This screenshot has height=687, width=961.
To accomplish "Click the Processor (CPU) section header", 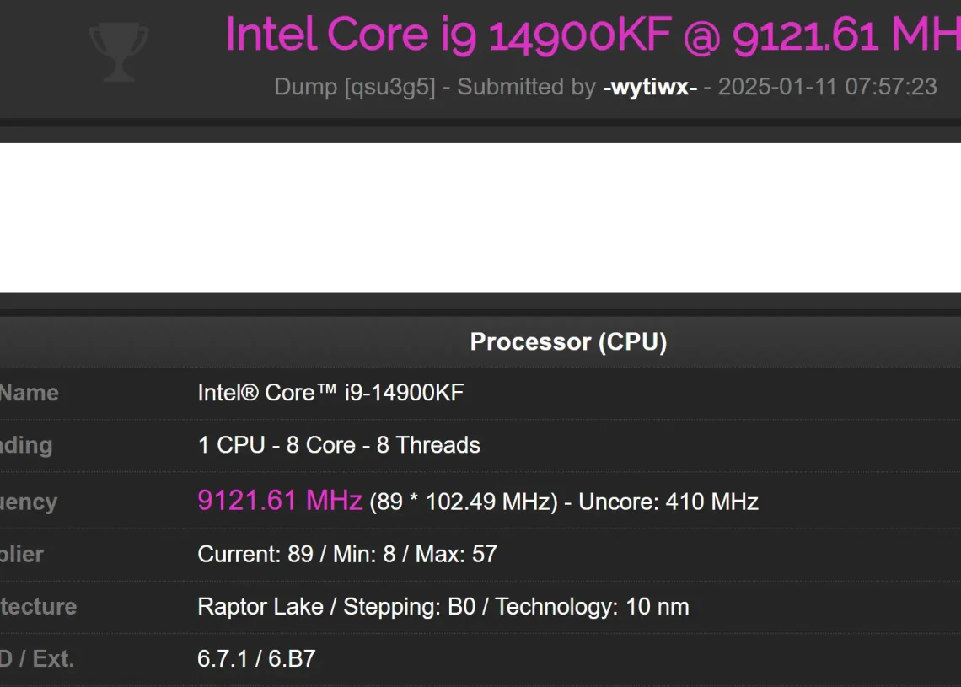I will pyautogui.click(x=568, y=342).
